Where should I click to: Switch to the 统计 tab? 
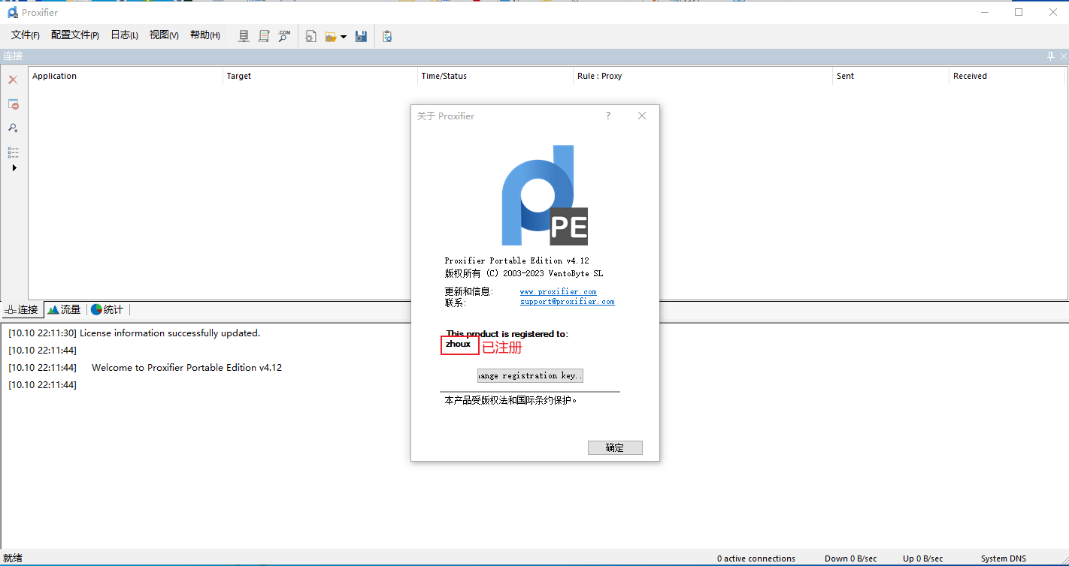point(108,309)
